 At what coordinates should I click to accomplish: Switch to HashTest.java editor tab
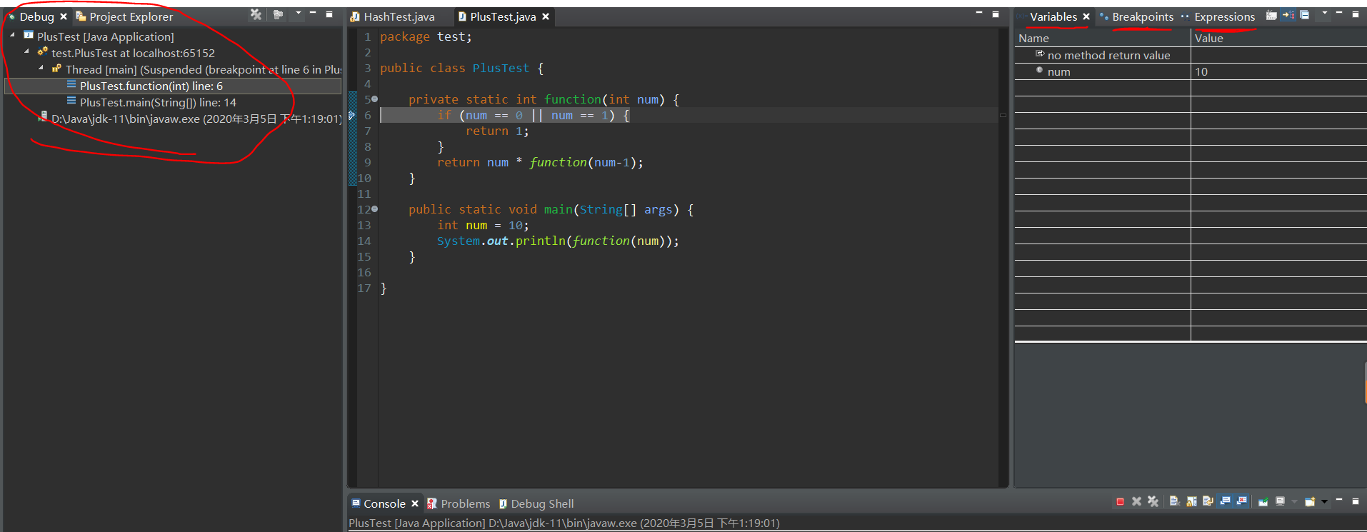pos(399,16)
